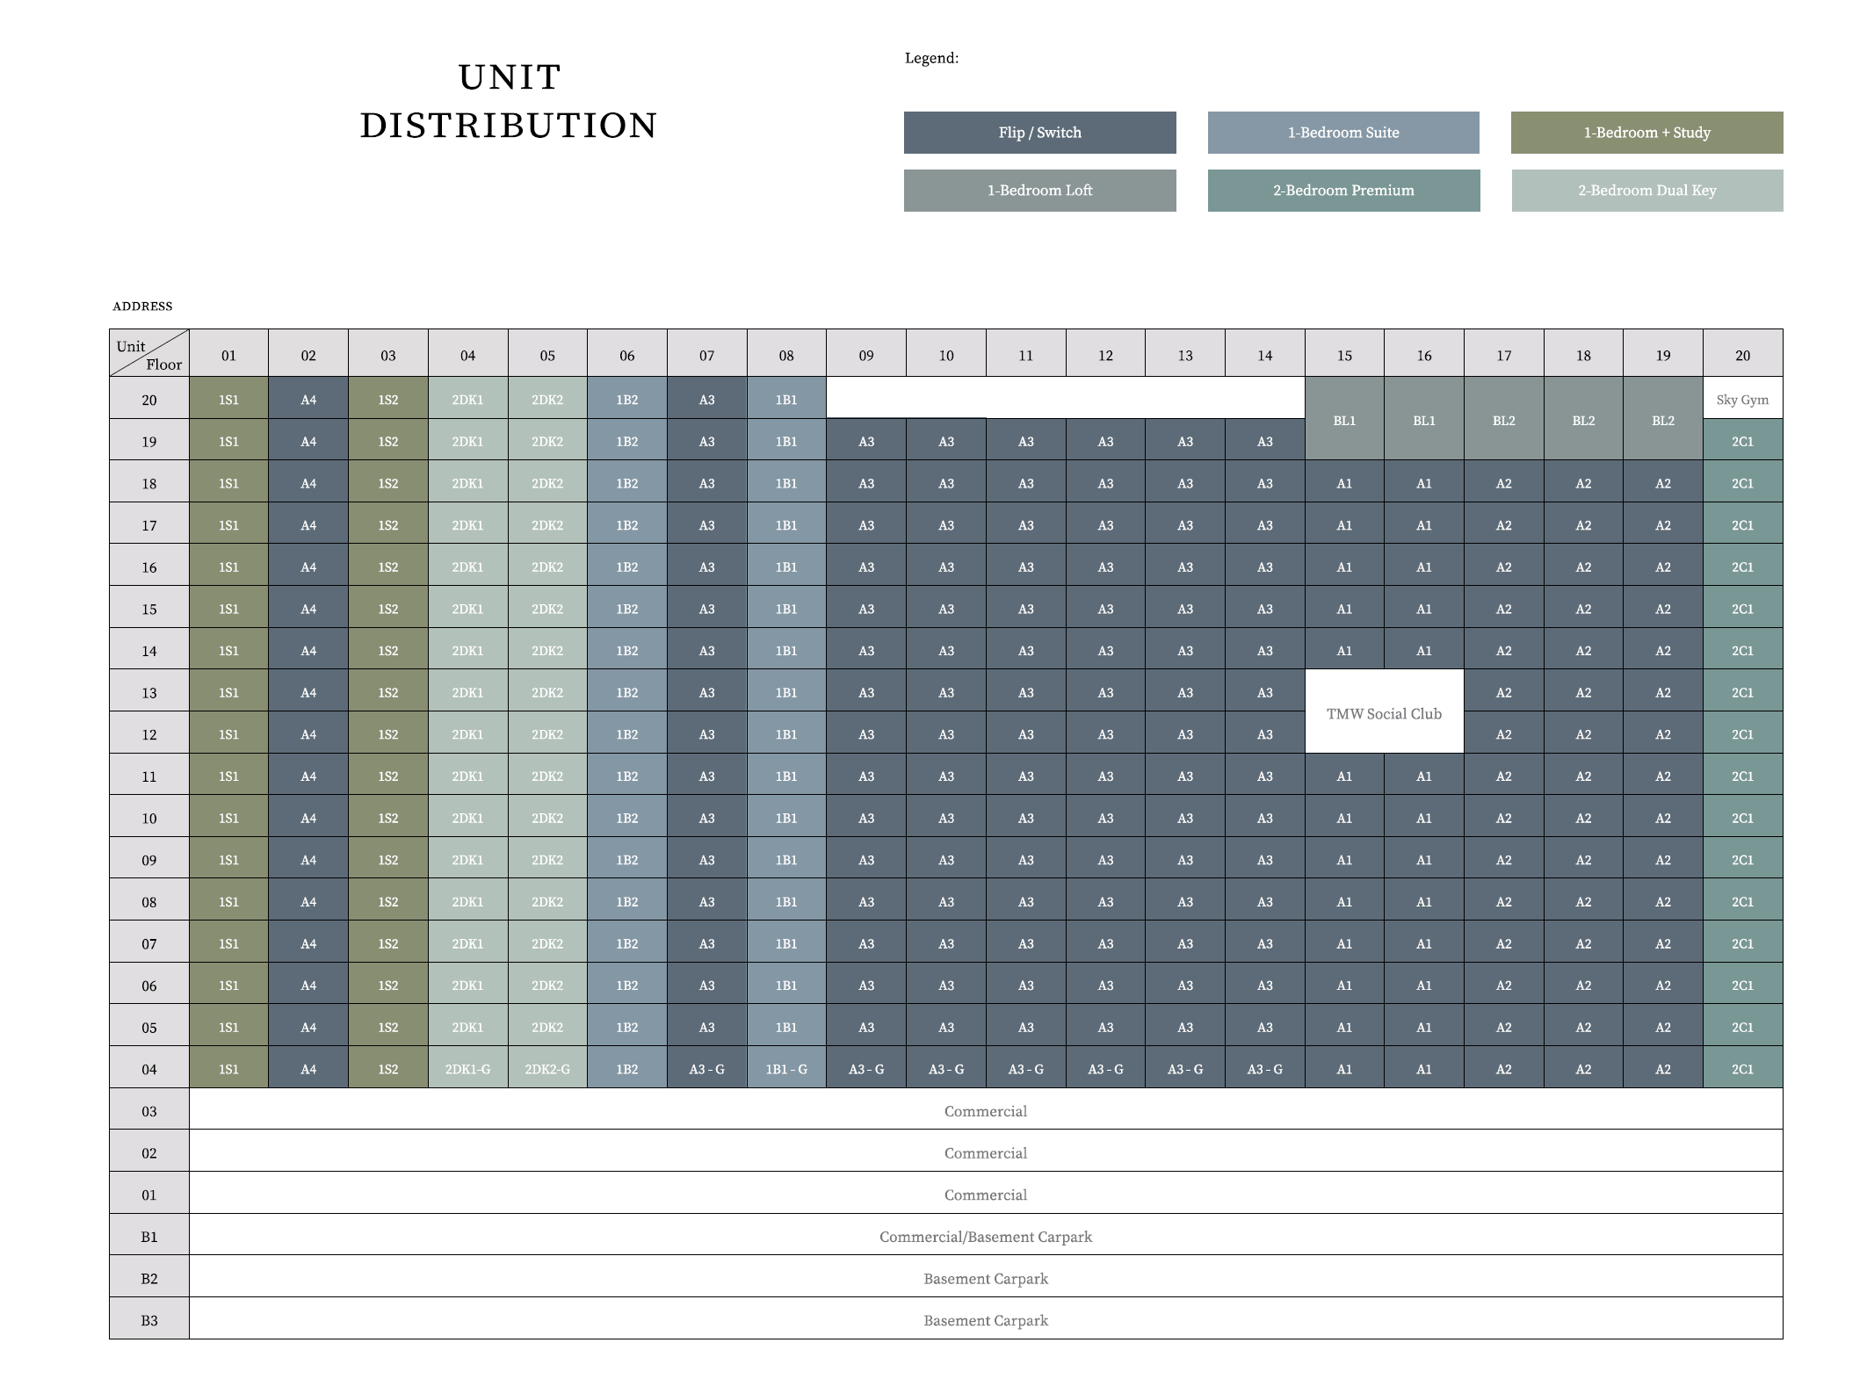Click the 1-Bedroom + Study legend swatch
This screenshot has width=1867, height=1379.
pos(1646,133)
